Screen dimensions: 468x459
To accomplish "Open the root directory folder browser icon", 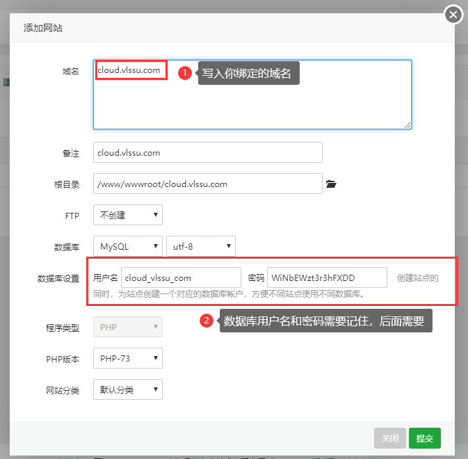I will pos(331,184).
